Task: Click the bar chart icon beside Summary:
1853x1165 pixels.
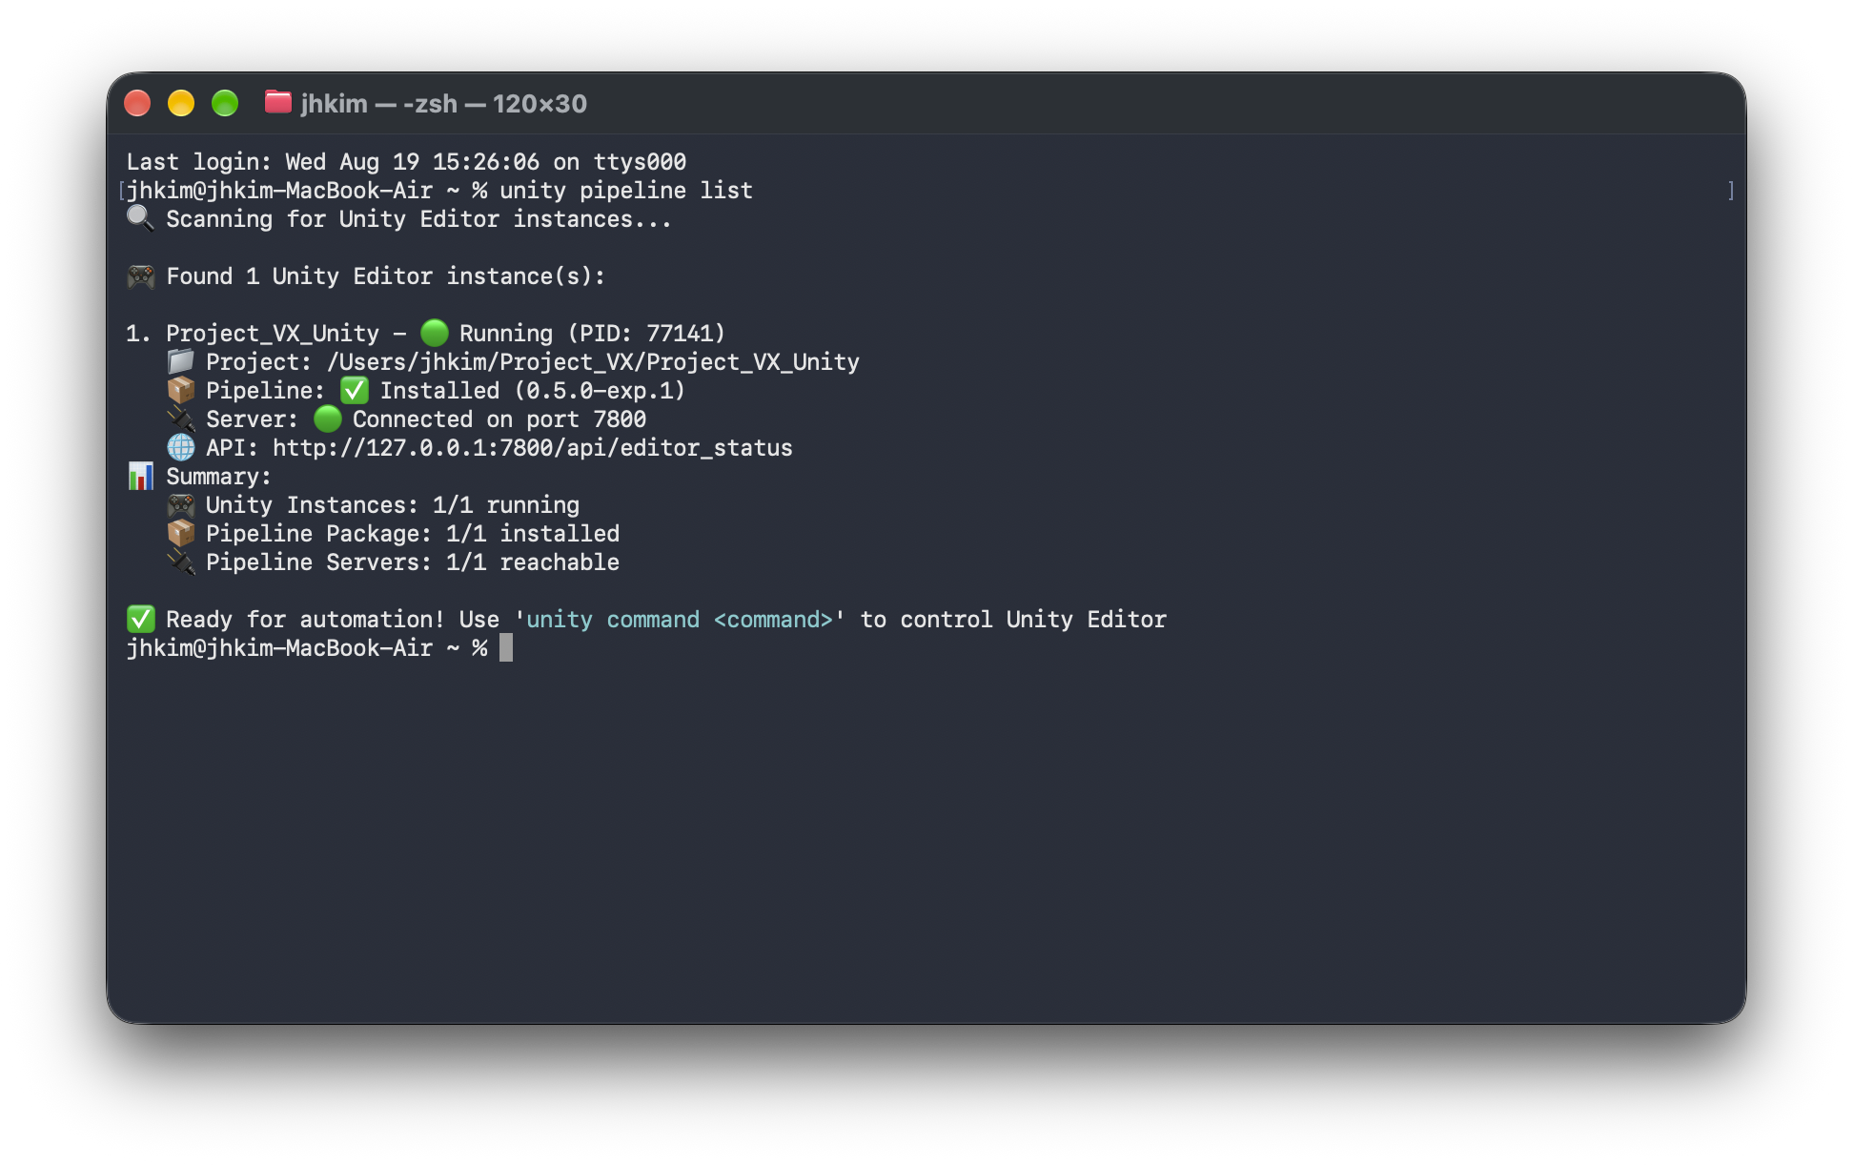Action: click(x=140, y=476)
